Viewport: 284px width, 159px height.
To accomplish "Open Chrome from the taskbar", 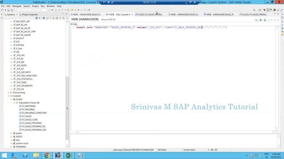I will 47,155.
